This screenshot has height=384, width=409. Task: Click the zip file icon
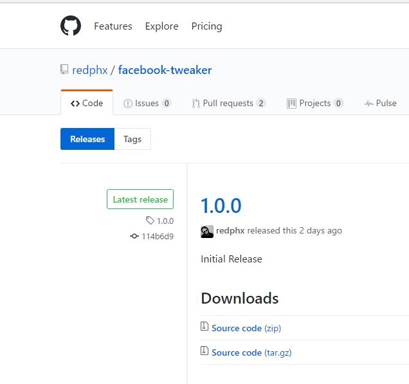click(204, 326)
